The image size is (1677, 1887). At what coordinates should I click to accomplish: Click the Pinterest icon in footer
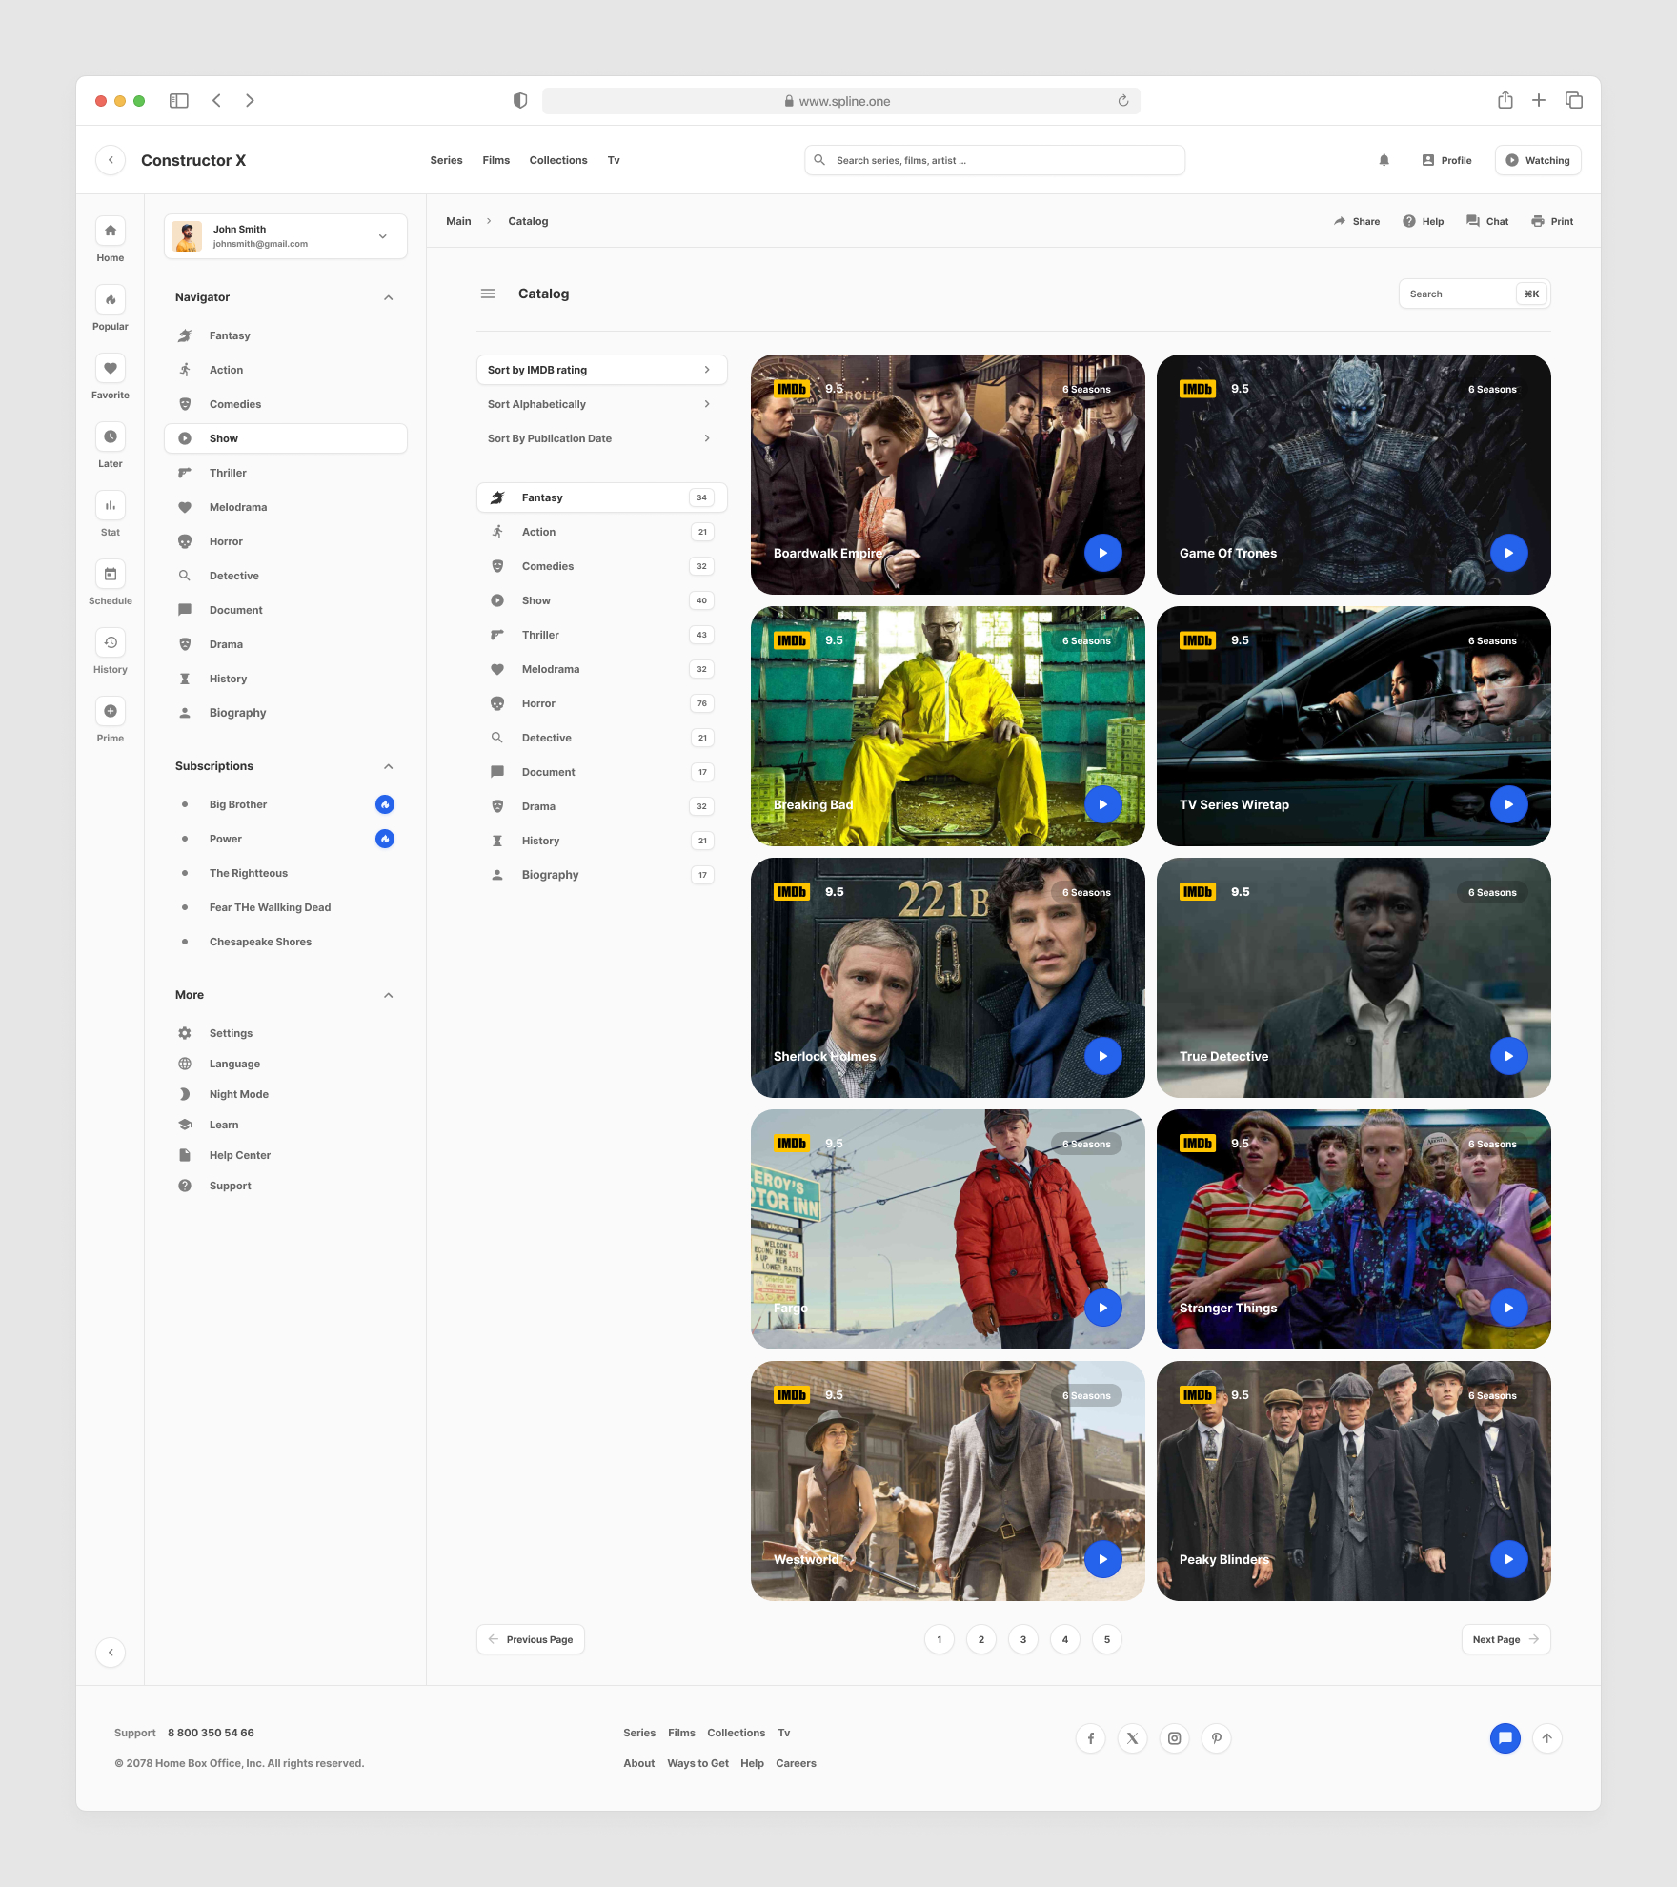point(1217,1738)
